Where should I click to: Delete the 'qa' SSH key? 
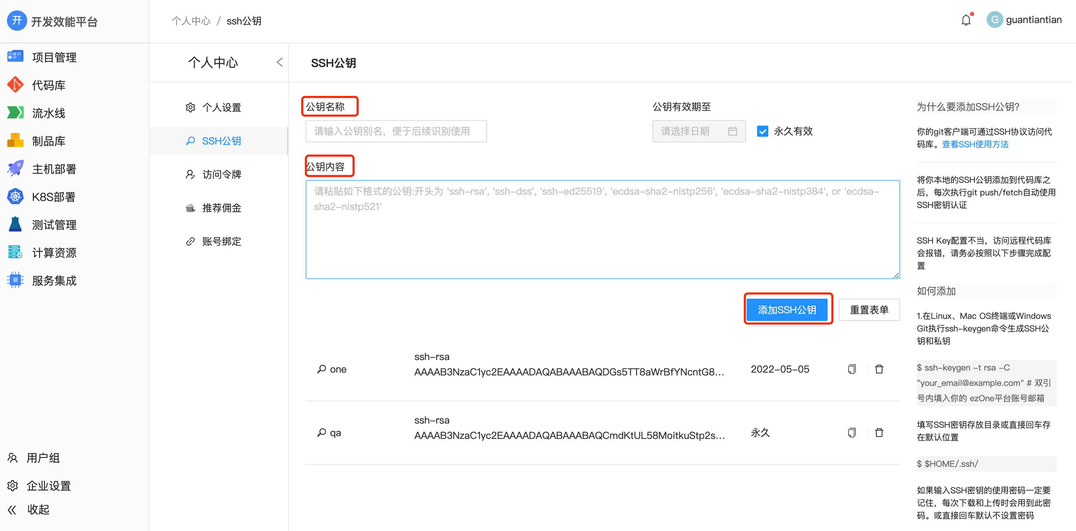(x=879, y=432)
